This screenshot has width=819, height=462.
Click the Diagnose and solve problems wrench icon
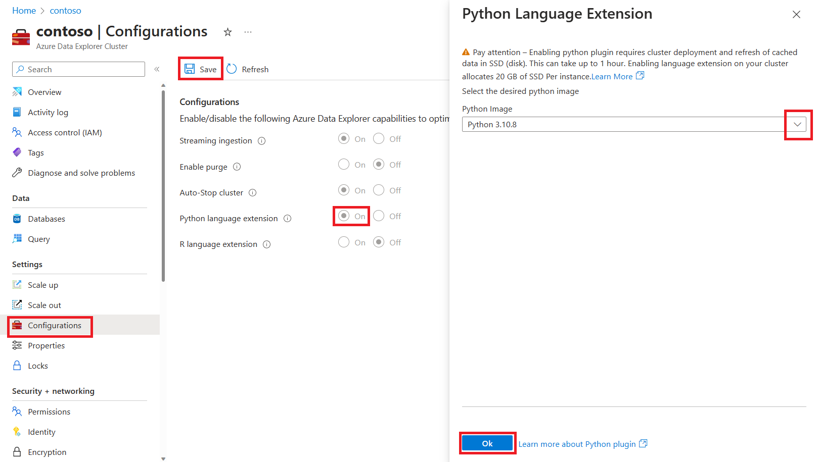click(17, 173)
